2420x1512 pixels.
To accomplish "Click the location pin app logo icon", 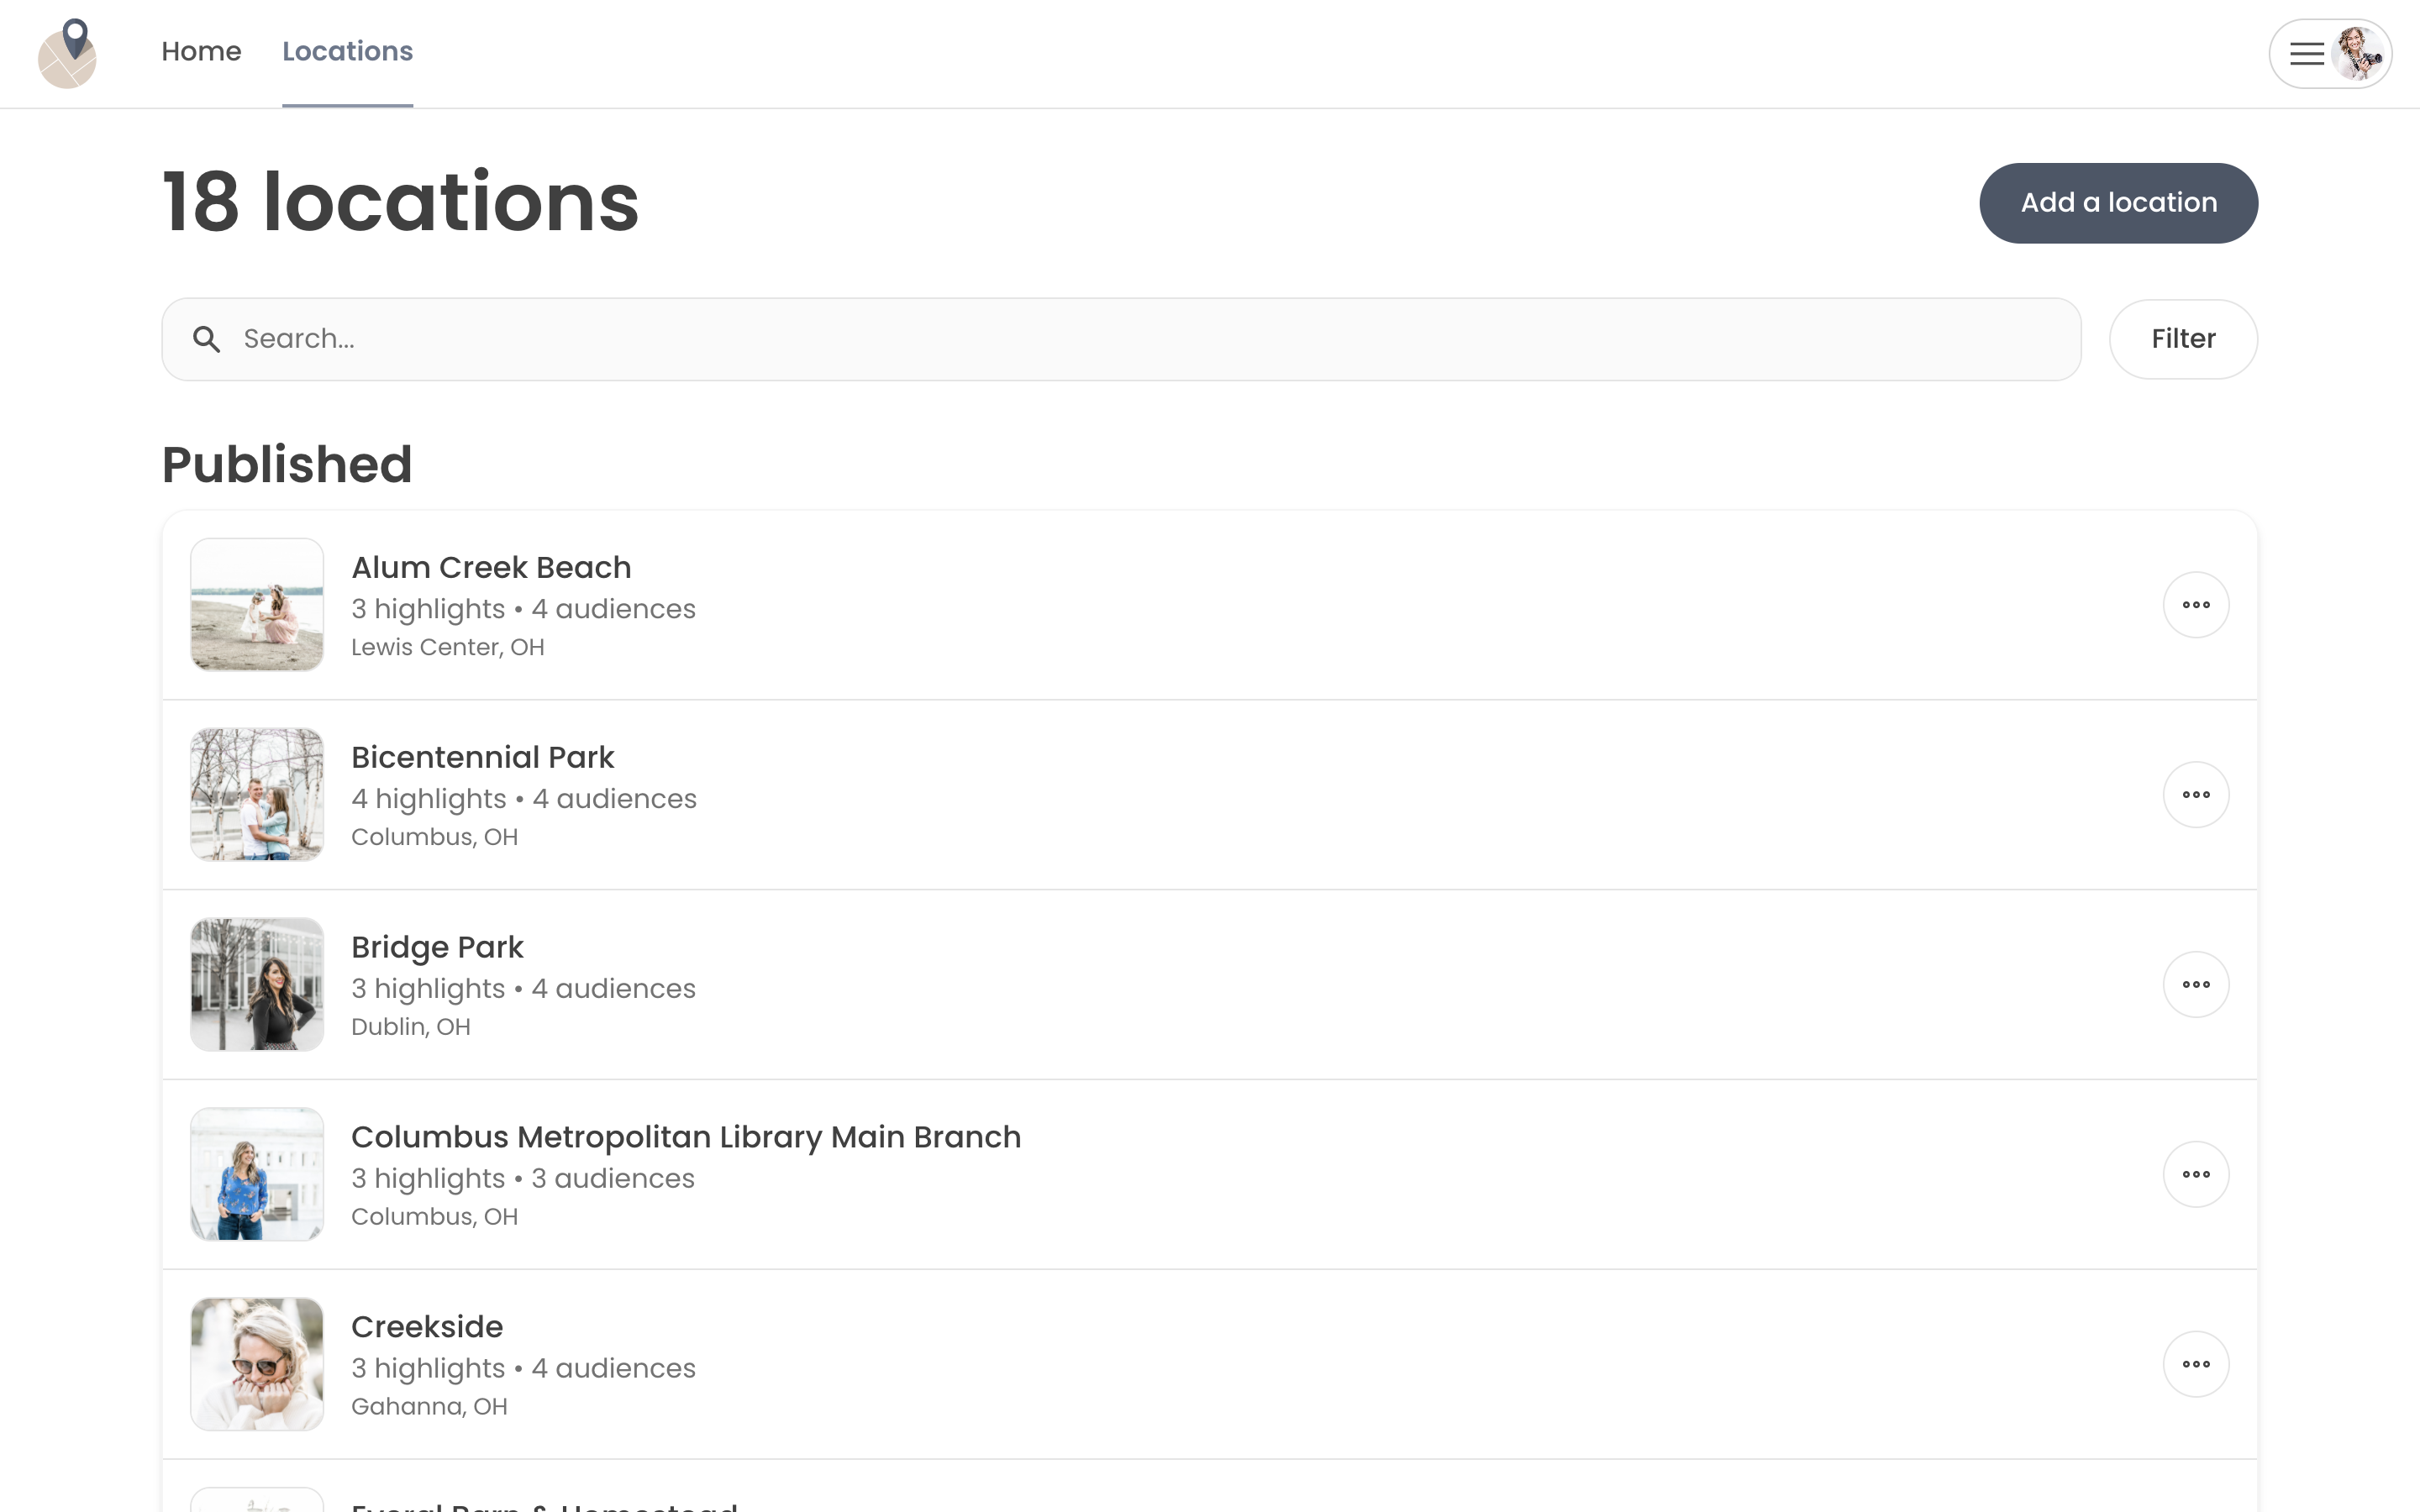I will 66,52.
